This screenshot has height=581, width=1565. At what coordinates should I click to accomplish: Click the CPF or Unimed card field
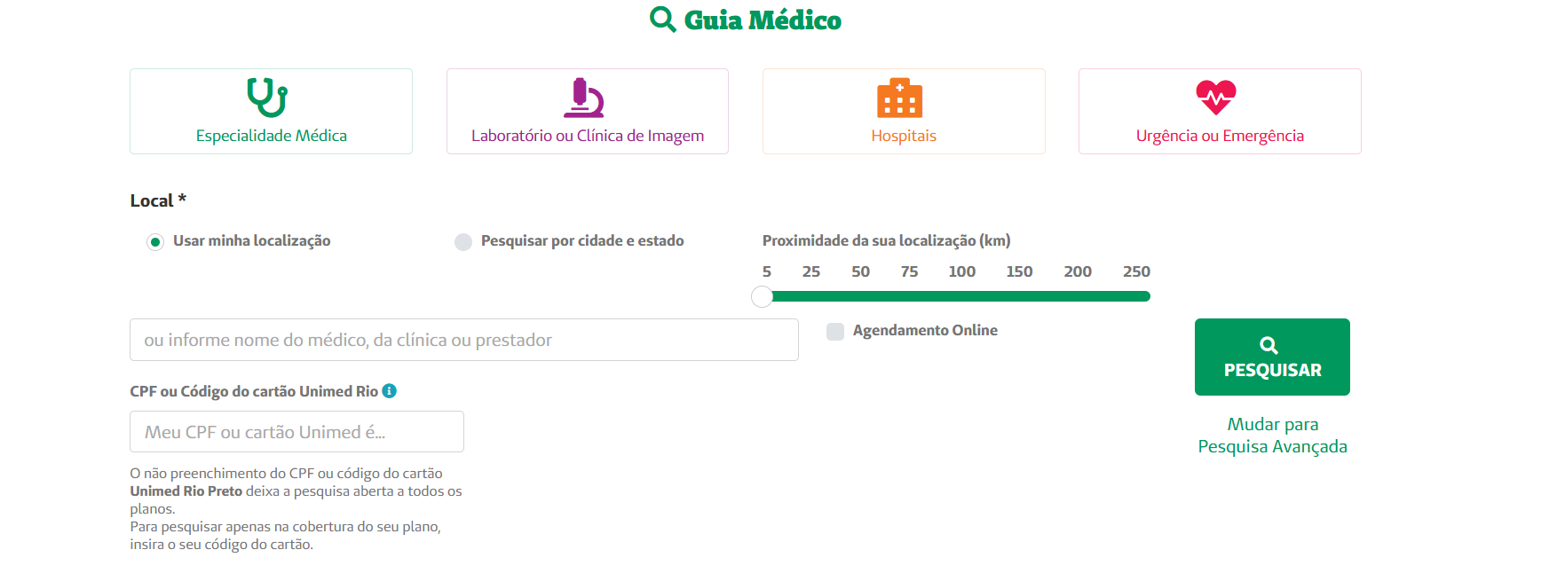point(296,432)
